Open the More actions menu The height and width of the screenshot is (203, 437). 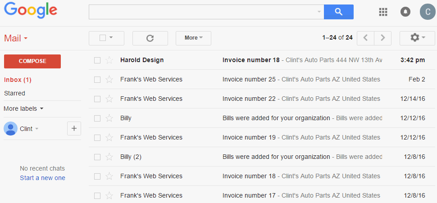[193, 38]
